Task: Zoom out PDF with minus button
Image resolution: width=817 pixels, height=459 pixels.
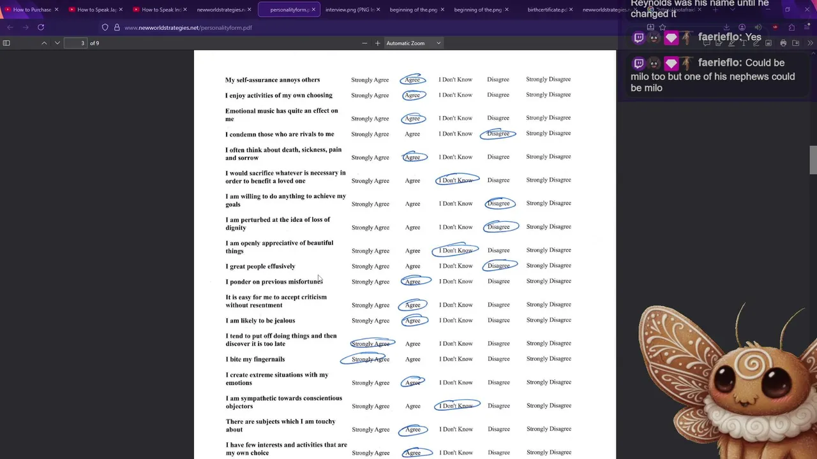Action: click(x=364, y=43)
